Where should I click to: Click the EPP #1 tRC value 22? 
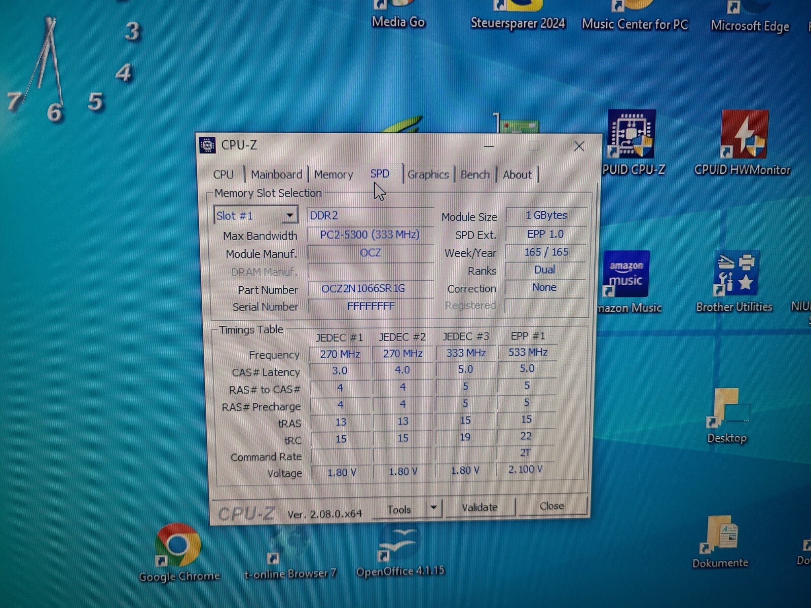[526, 436]
